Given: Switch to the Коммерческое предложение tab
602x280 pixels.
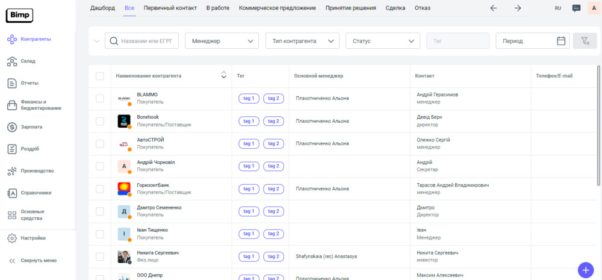Looking at the screenshot, I should click(x=277, y=8).
